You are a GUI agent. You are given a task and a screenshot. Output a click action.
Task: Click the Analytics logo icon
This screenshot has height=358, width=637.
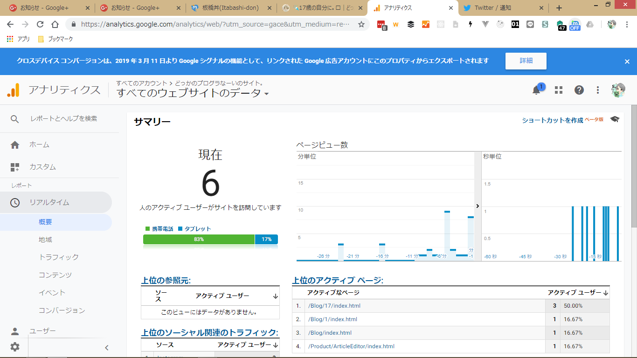click(14, 90)
